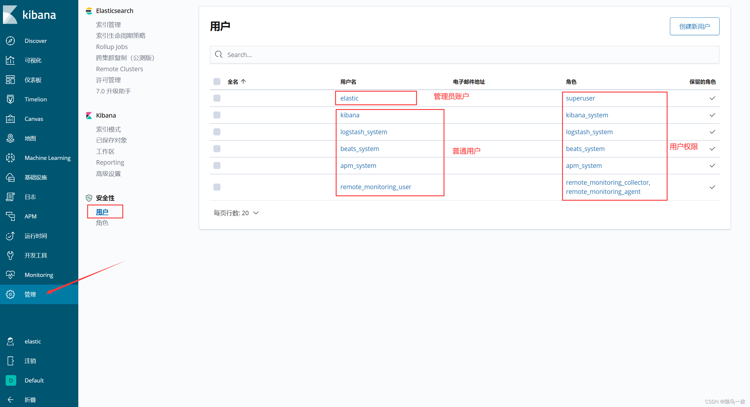
Task: Open the remote_monitoring_agent role link
Action: pos(603,192)
